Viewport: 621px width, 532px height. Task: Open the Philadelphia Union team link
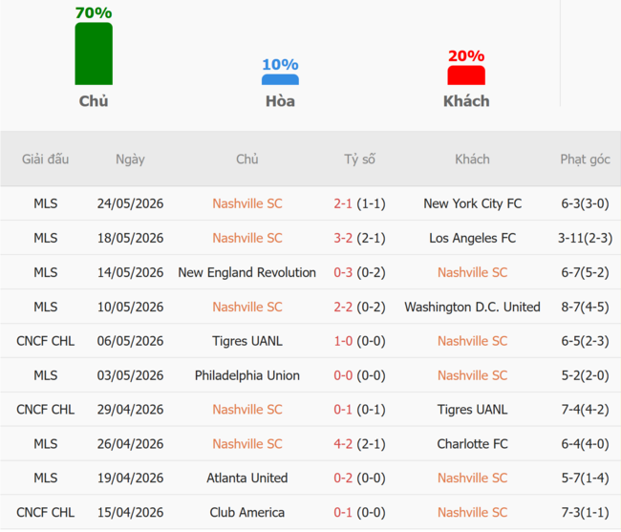[247, 375]
